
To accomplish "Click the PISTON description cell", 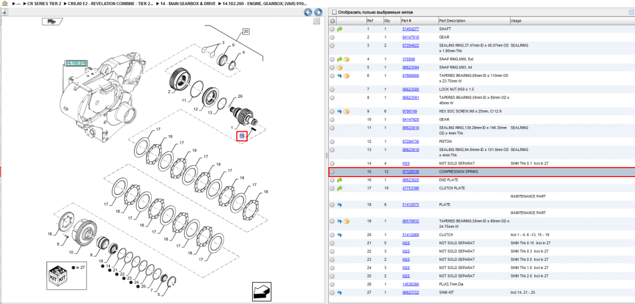I will [446, 142].
